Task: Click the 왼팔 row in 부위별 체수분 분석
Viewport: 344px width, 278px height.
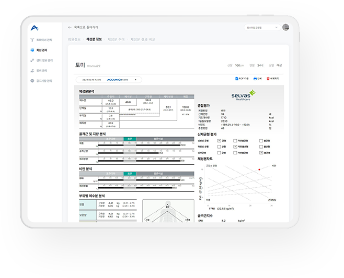Action: (x=108, y=204)
